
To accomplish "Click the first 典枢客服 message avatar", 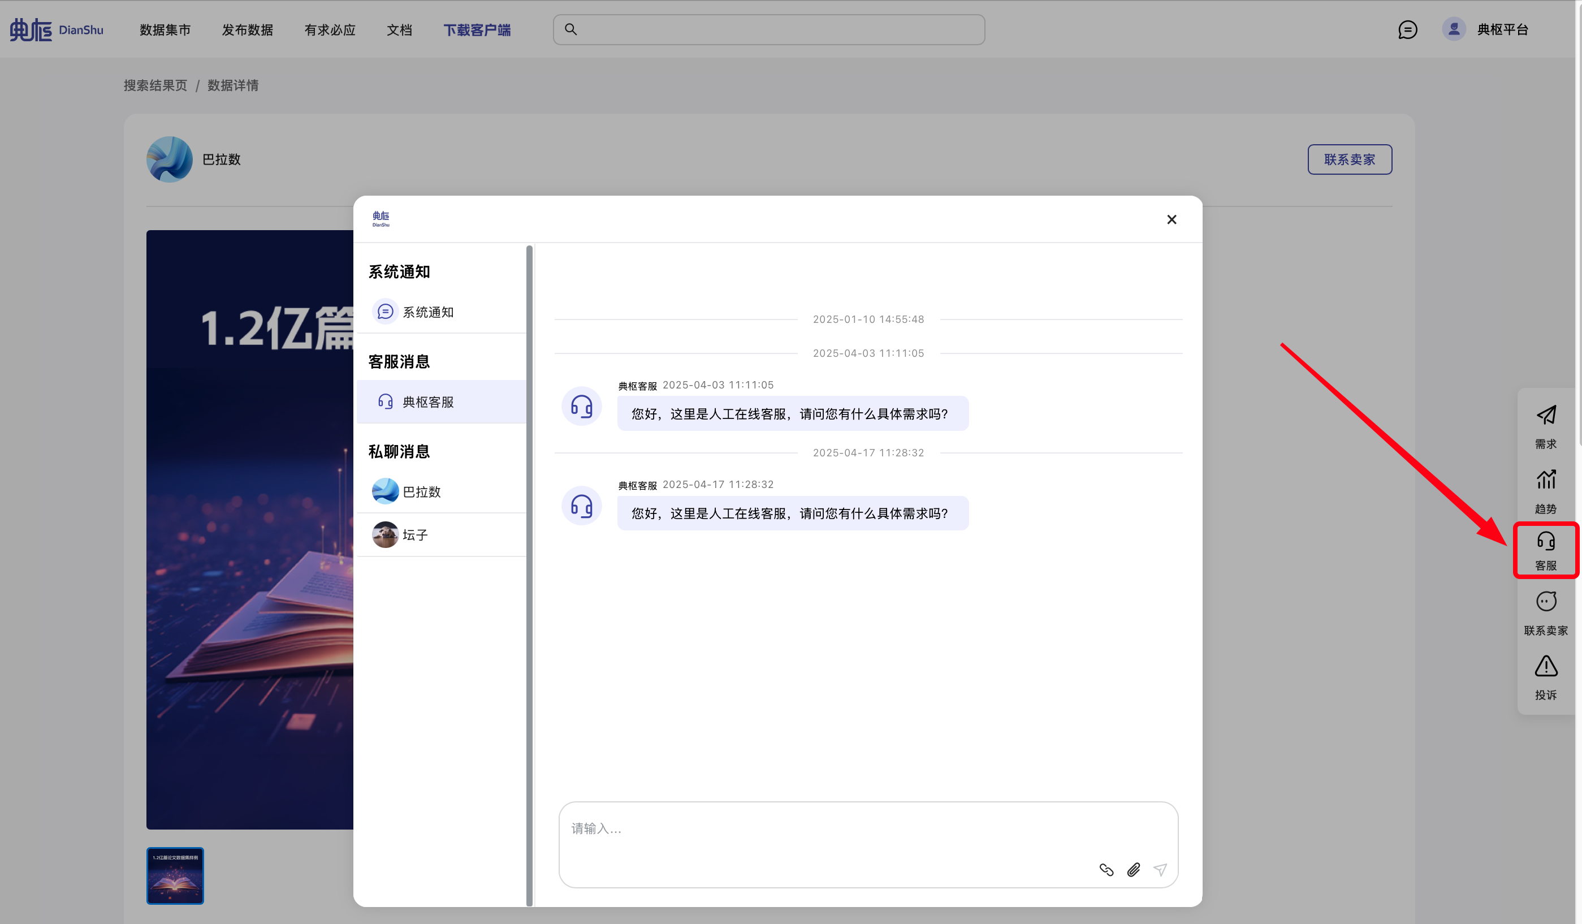I will (581, 406).
